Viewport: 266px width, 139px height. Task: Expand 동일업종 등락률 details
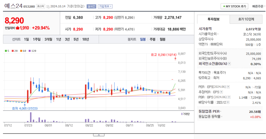coord(222,116)
